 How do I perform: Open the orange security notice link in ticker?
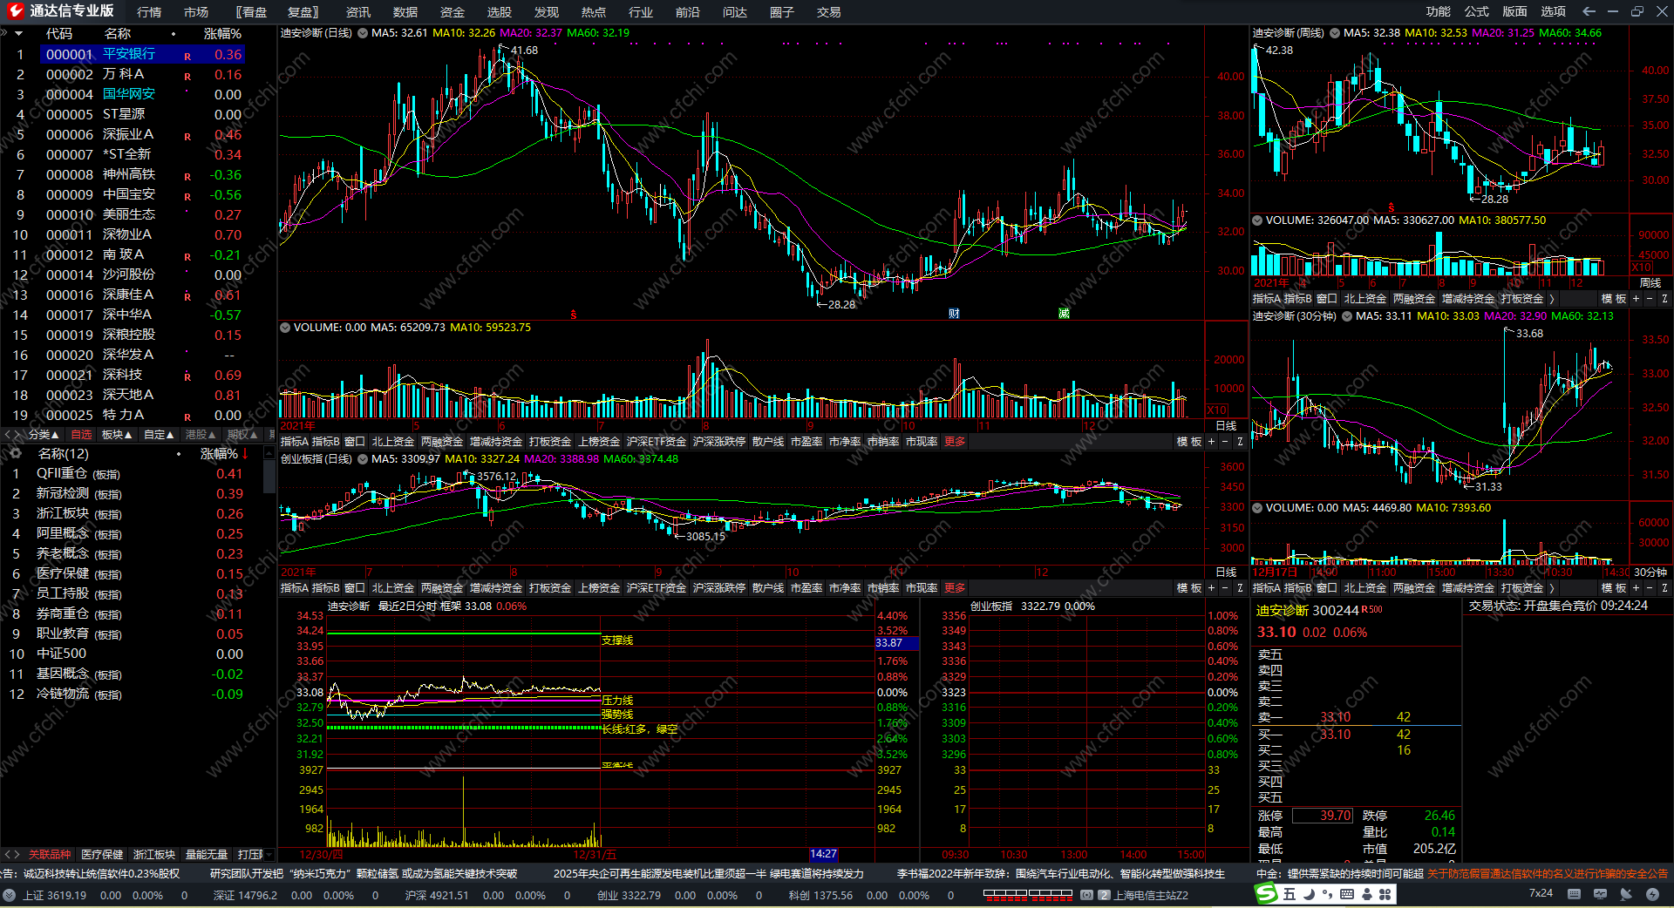[x=1547, y=873]
